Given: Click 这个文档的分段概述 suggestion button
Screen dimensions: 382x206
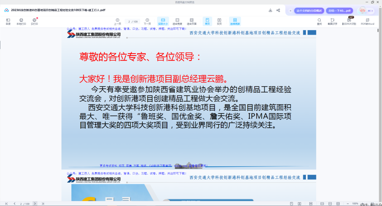Looking at the screenshot, I should [309, 11].
